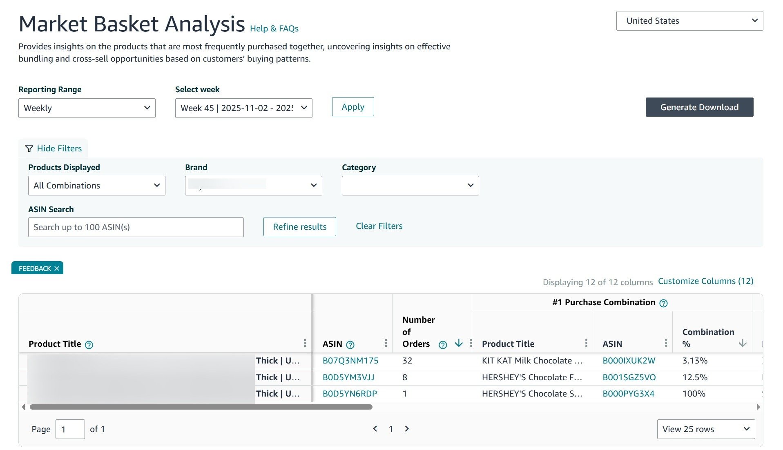Image resolution: width=783 pixels, height=450 pixels.
Task: Open Customize Columns (12) link
Action: pos(705,281)
